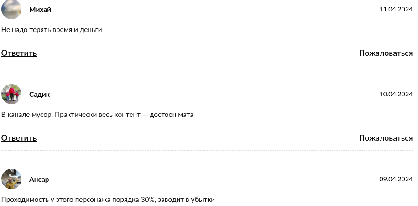
Task: Open the username Михай
Action: click(x=40, y=10)
